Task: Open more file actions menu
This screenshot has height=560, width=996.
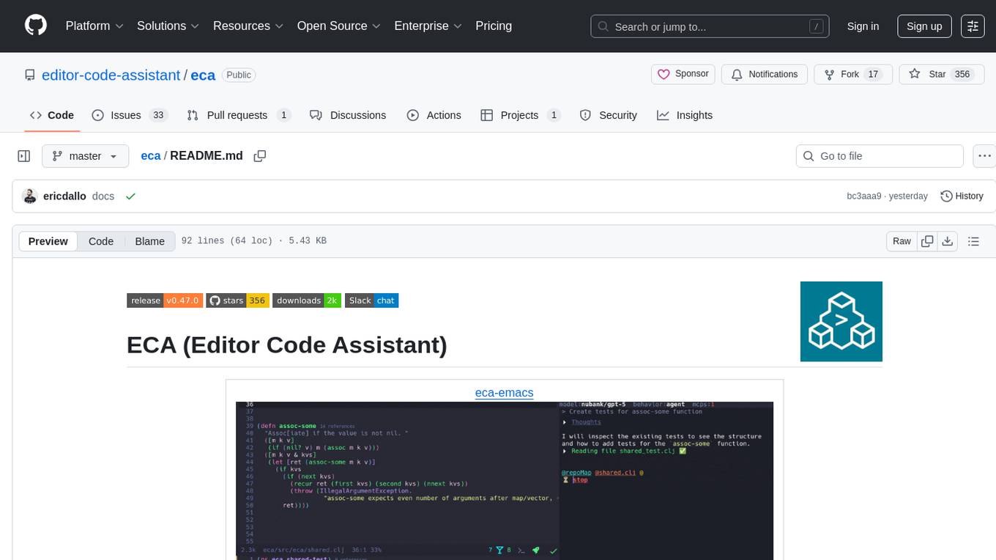Action: point(984,156)
